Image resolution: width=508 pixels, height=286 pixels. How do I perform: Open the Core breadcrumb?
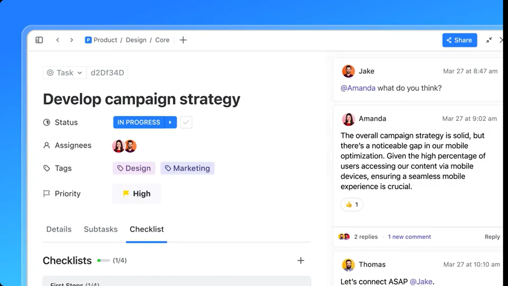pos(162,40)
